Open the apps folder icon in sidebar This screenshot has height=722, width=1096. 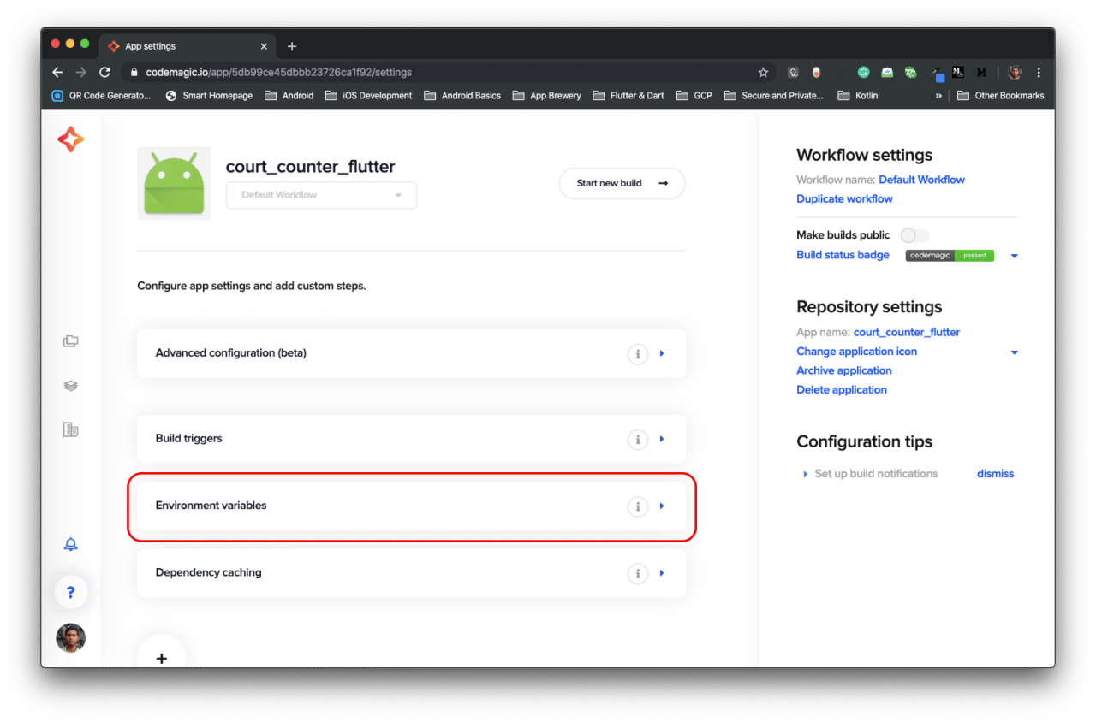(x=70, y=341)
